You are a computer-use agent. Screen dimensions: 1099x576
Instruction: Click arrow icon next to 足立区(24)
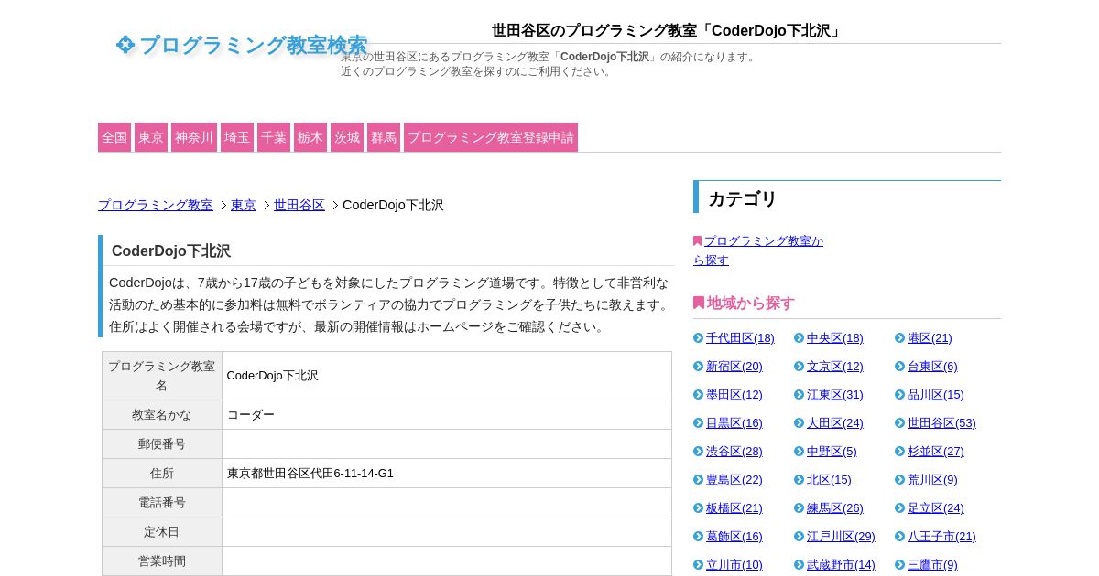[900, 508]
